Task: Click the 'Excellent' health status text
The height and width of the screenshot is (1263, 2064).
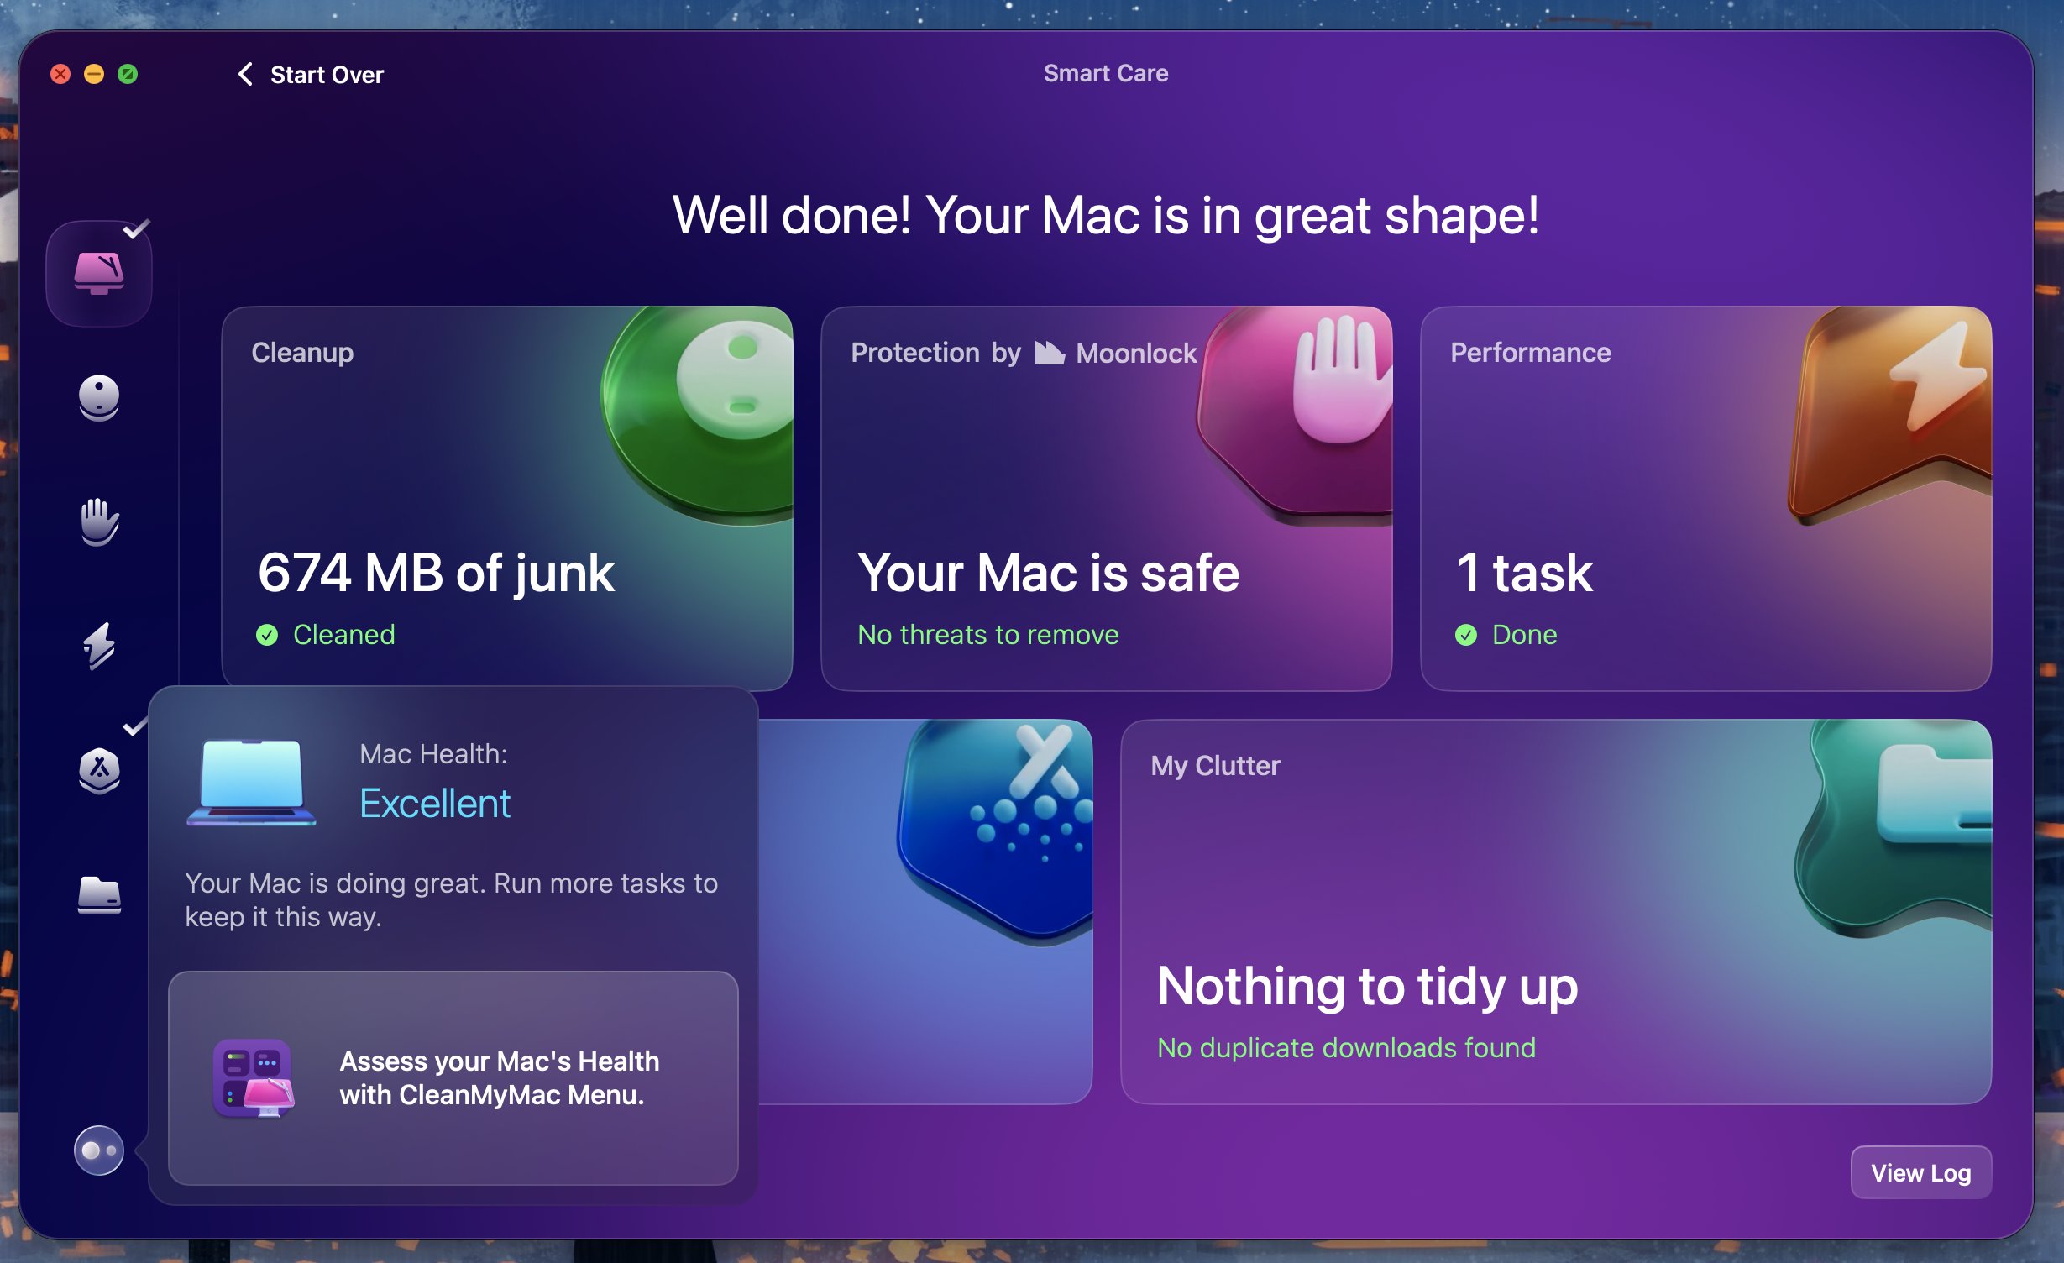Action: tap(435, 804)
